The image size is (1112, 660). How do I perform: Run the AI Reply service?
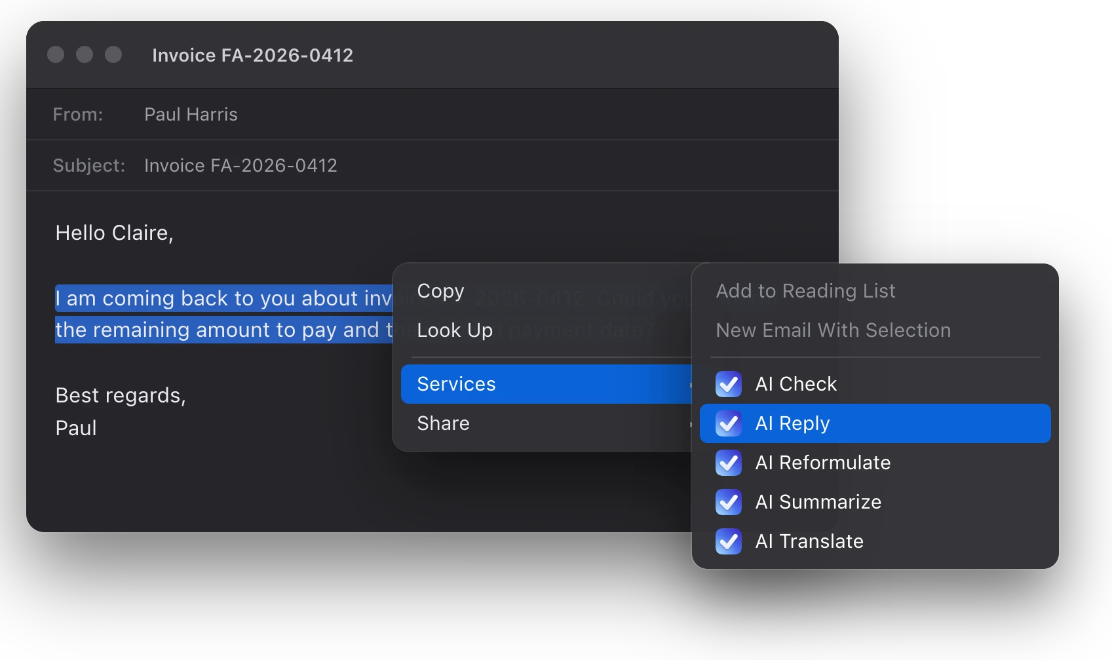(875, 423)
